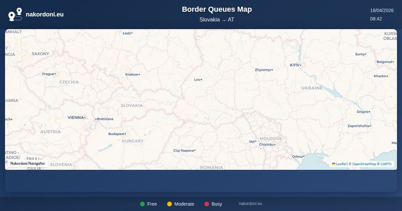The width and height of the screenshot is (402, 211).
Task: Click the Vienna city marker on map
Action: click(85, 118)
